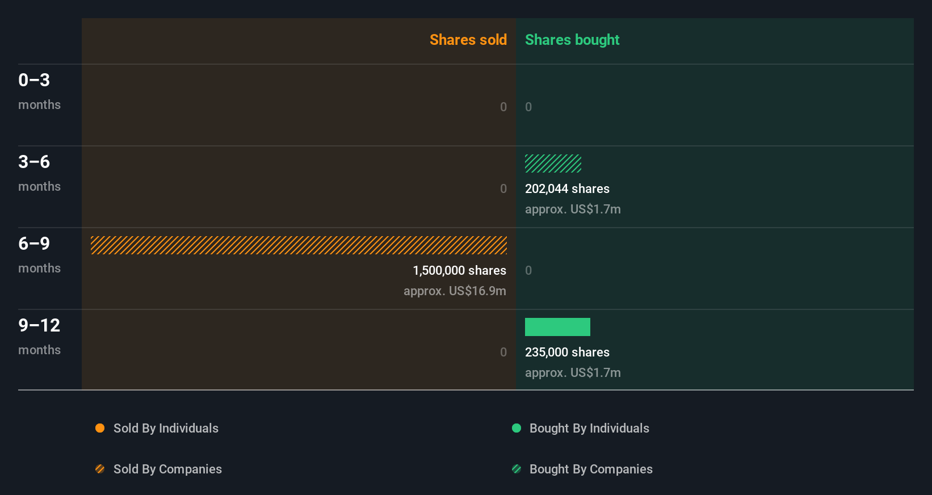The image size is (932, 495).
Task: Click the 0–3 months row label
Action: 39,91
